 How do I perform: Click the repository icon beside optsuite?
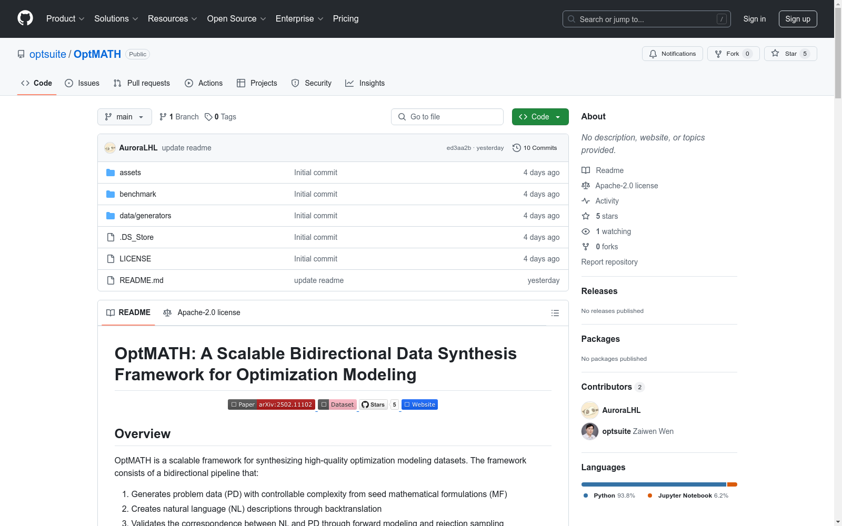point(21,54)
